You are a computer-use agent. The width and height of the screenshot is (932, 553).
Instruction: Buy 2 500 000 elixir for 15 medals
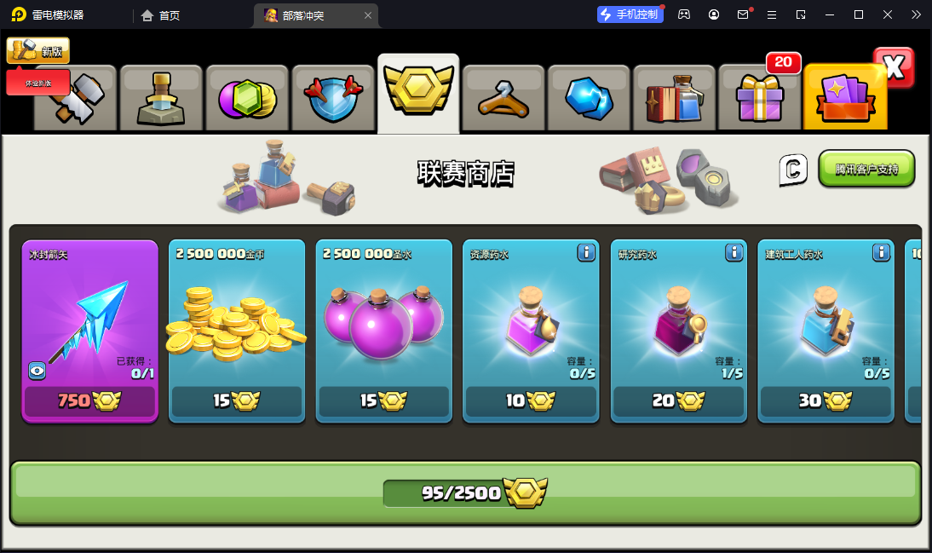(384, 401)
